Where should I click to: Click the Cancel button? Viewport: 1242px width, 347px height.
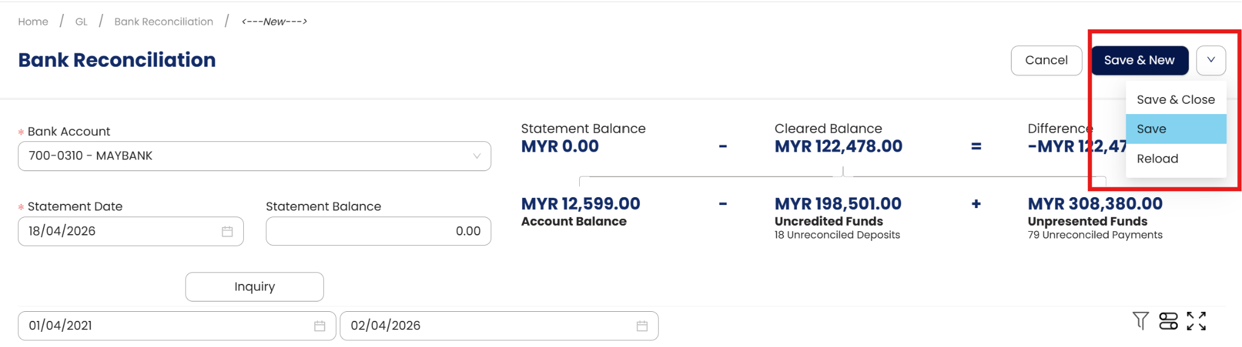tap(1046, 61)
